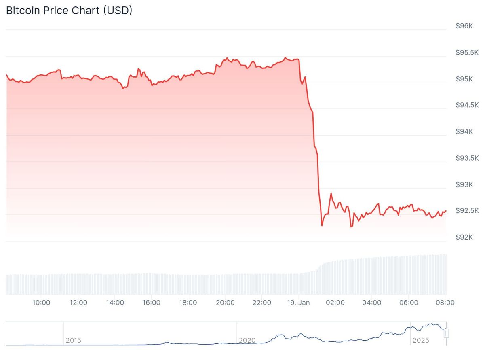Click the Bitcoin Price Chart (USD) title
This screenshot has width=485, height=354.
coord(69,11)
